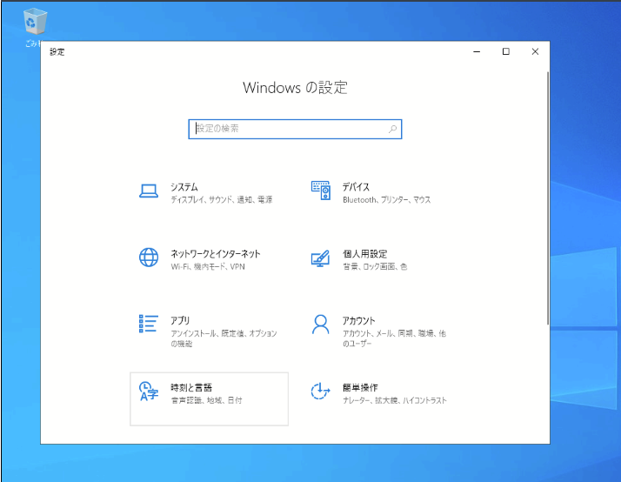The image size is (621, 482).
Task: Minimize the 設定 window
Action: (477, 52)
